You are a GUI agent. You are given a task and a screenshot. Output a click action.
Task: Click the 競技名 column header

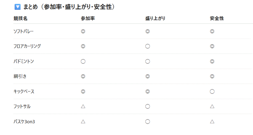(21, 18)
